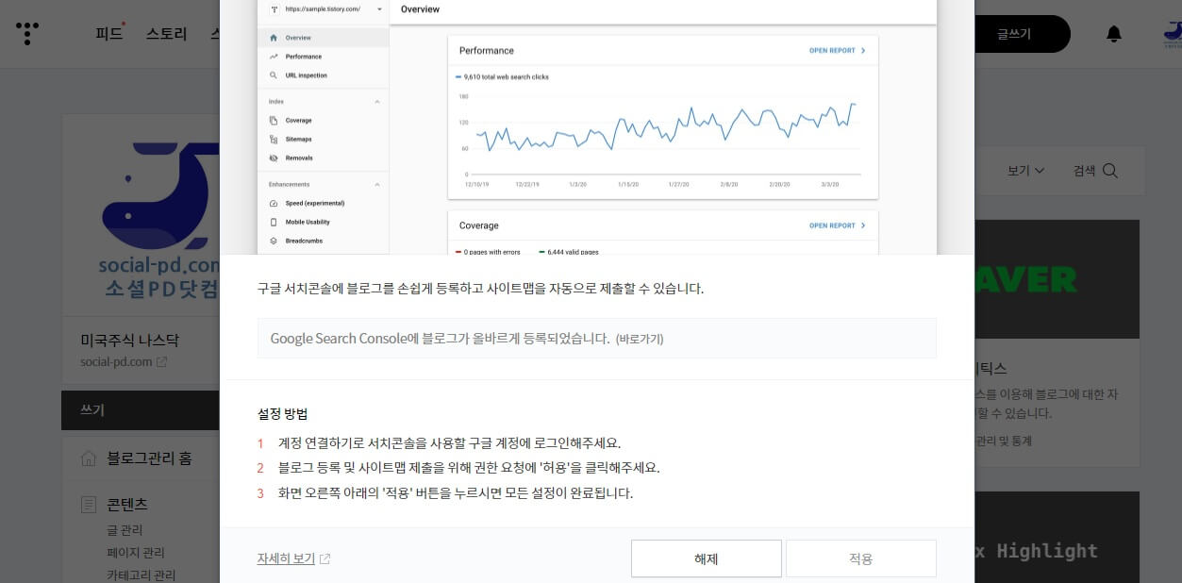
Task: Click the NAVER plugin card image
Action: point(1057,279)
